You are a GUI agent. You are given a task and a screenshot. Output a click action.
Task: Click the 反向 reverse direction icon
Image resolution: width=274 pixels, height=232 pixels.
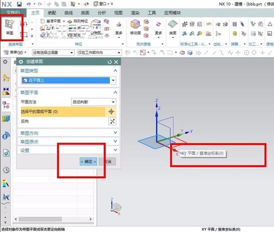tap(112, 121)
